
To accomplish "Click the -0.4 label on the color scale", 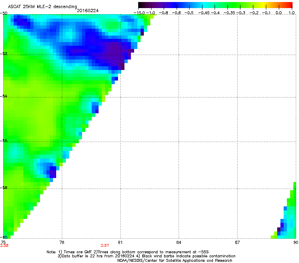I will coord(215,13).
